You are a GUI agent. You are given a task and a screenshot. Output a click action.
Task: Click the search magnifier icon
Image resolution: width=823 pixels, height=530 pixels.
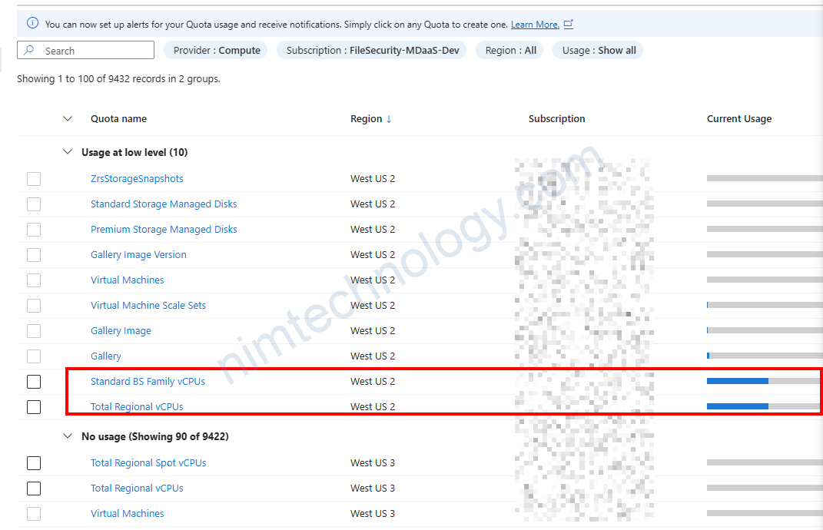pos(29,51)
